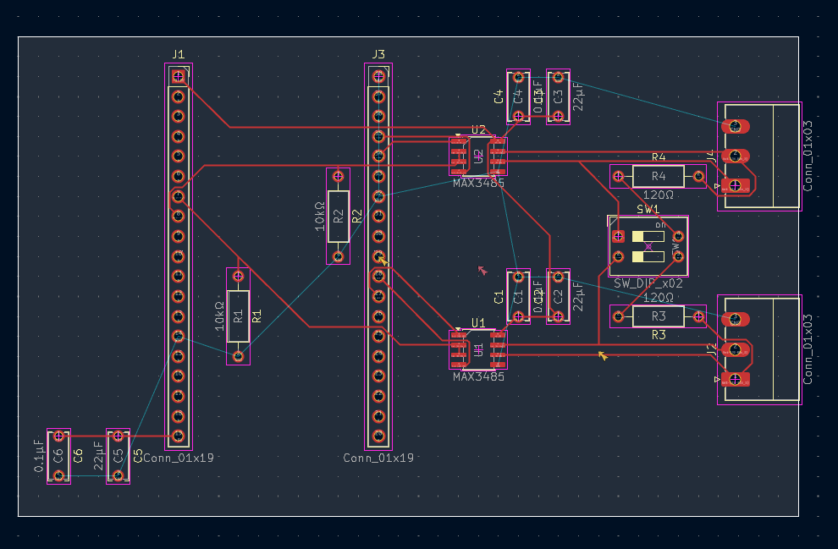Select the U1 reference label above the chip

click(478, 323)
